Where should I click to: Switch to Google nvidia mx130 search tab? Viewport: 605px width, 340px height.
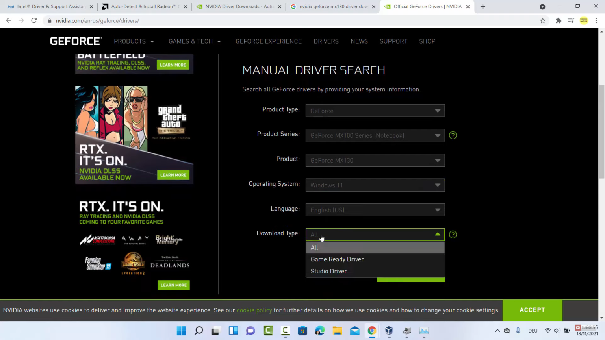click(x=333, y=7)
